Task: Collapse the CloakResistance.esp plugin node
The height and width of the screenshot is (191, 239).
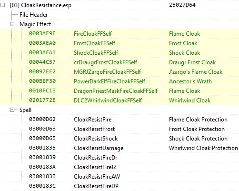Action: pyautogui.click(x=2, y=5)
